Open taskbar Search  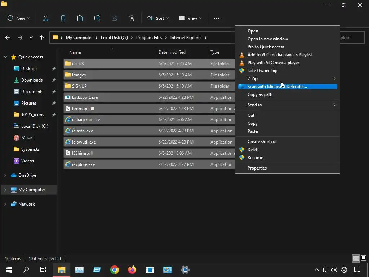[26, 270]
